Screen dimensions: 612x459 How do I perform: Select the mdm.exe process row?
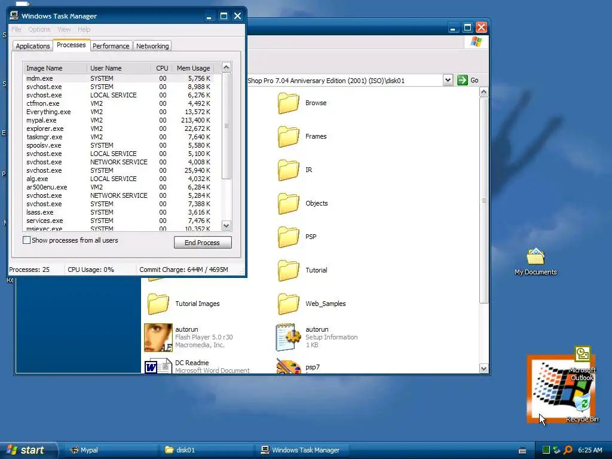pos(119,78)
